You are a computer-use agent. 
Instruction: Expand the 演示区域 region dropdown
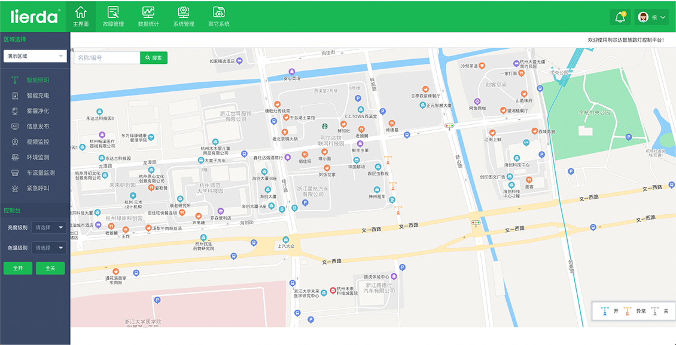click(x=35, y=56)
